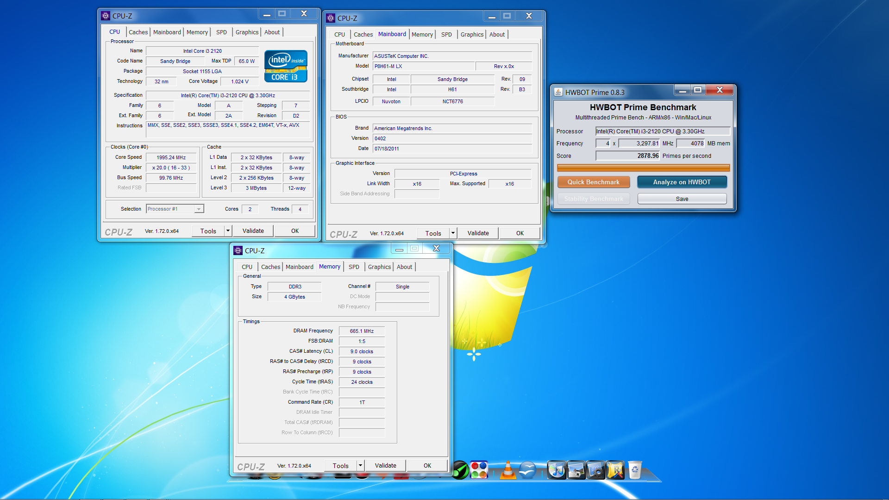Screen dimensions: 889x500
Task: Select the Memory tab in the Mainboard window
Action: (422, 34)
